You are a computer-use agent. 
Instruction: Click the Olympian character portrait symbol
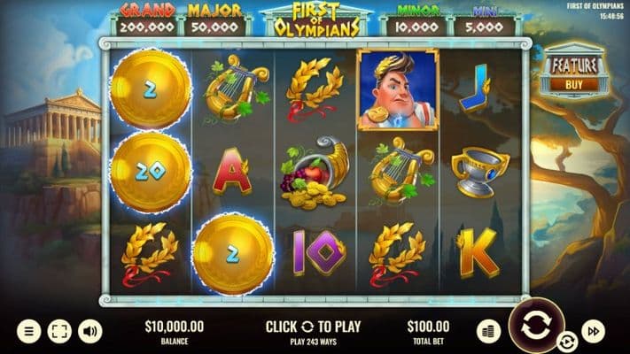(397, 90)
